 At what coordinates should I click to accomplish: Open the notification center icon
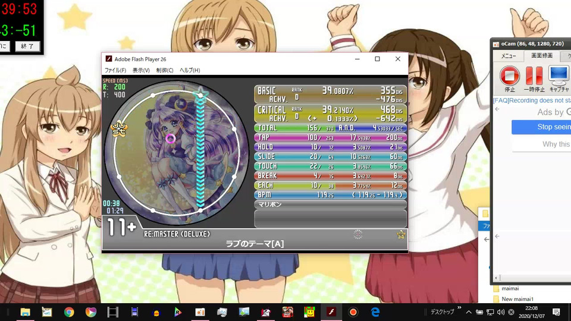[556, 312]
